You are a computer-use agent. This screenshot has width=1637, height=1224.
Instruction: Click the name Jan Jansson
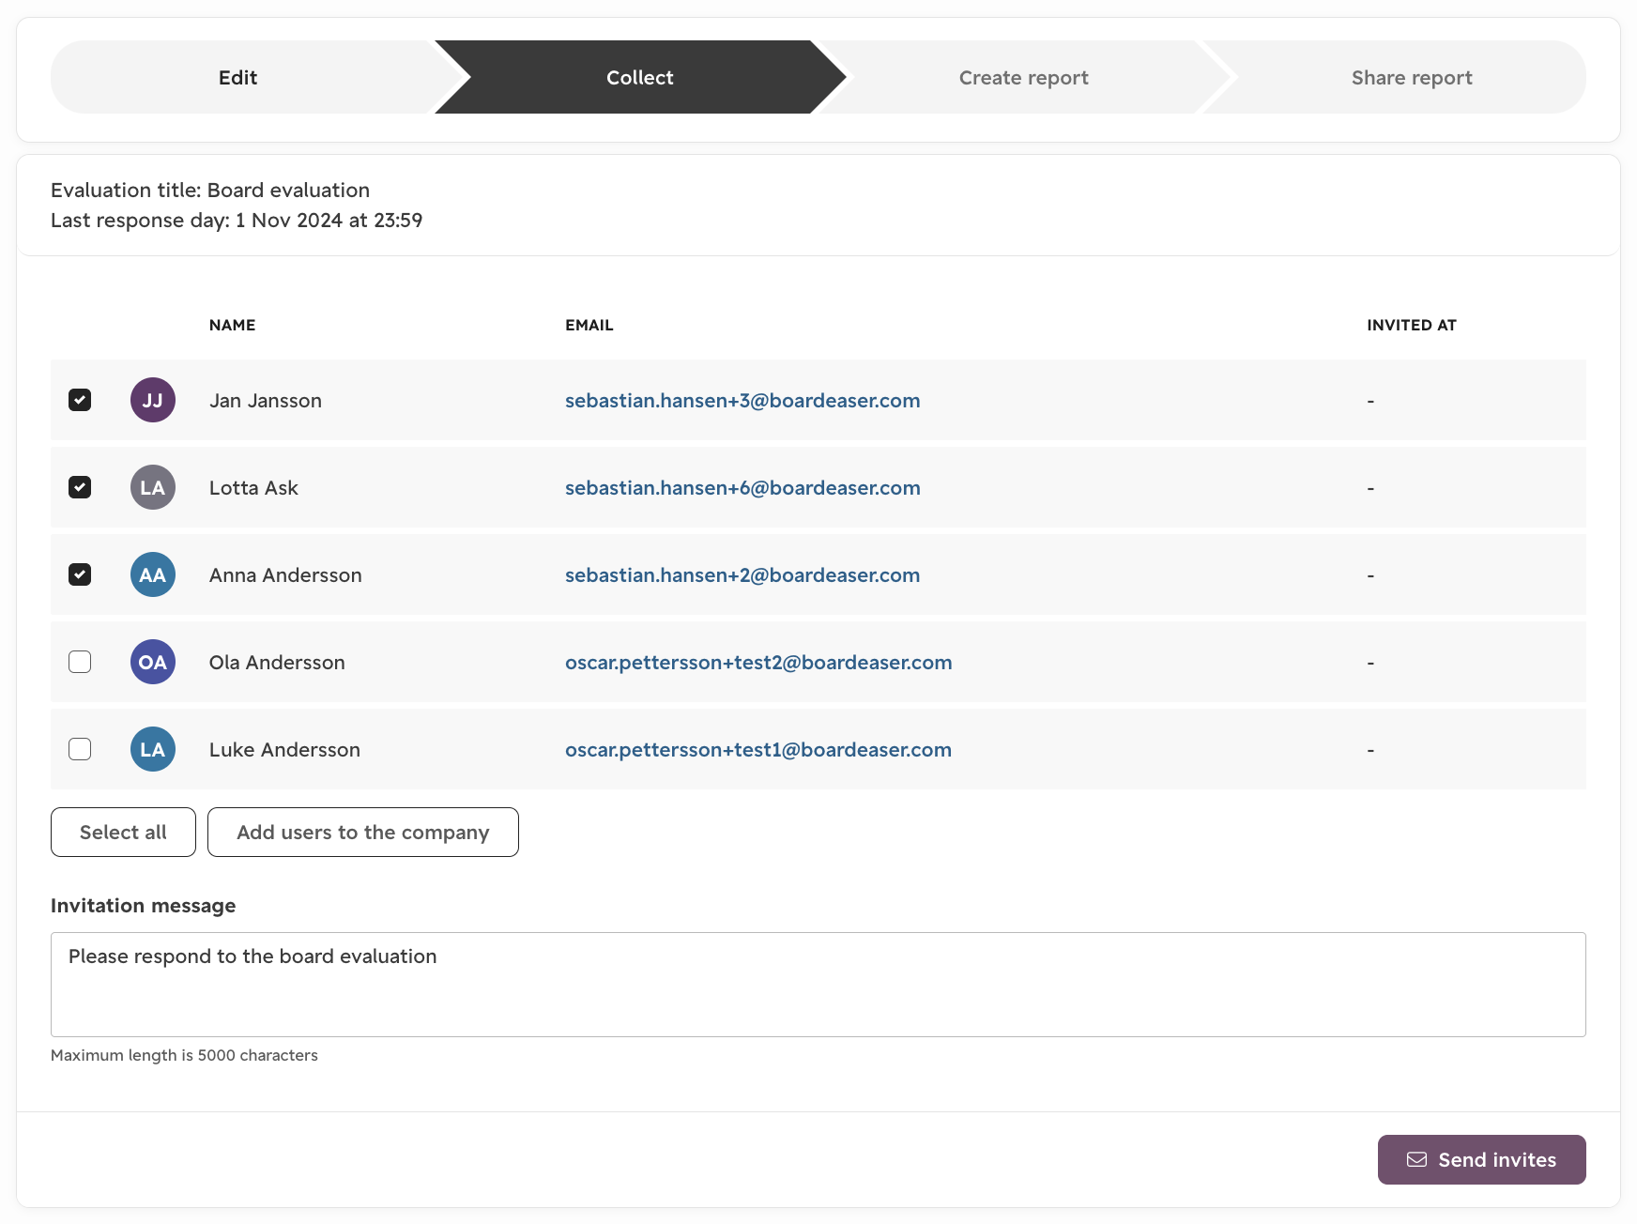[x=266, y=401]
